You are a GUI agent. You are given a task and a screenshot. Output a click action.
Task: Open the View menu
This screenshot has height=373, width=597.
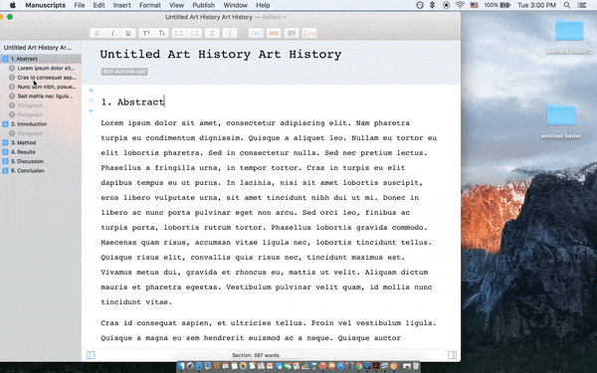[x=176, y=5]
